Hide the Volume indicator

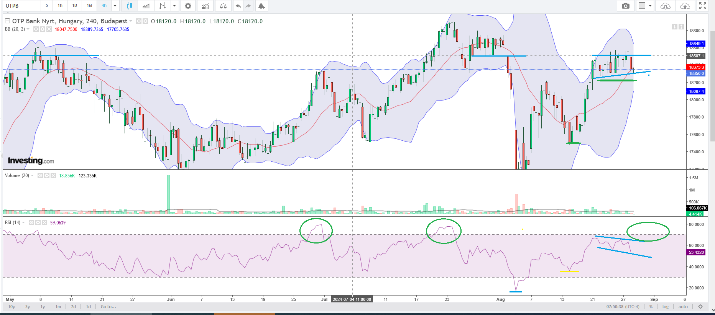point(40,175)
